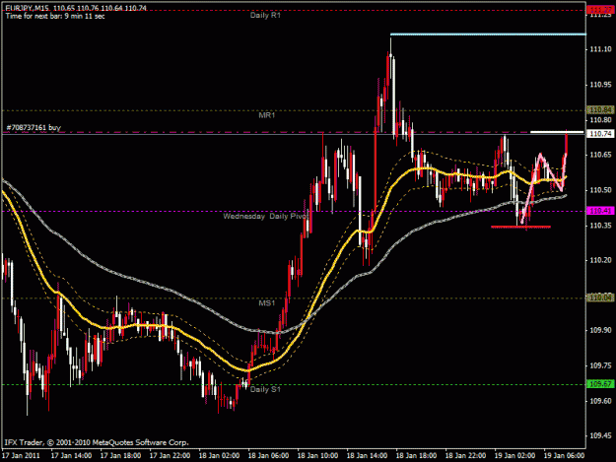Click the MS1 price tag 110.04
616x462 pixels.
pyautogui.click(x=600, y=297)
